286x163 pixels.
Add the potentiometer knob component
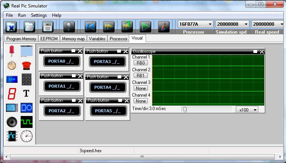pos(12,65)
